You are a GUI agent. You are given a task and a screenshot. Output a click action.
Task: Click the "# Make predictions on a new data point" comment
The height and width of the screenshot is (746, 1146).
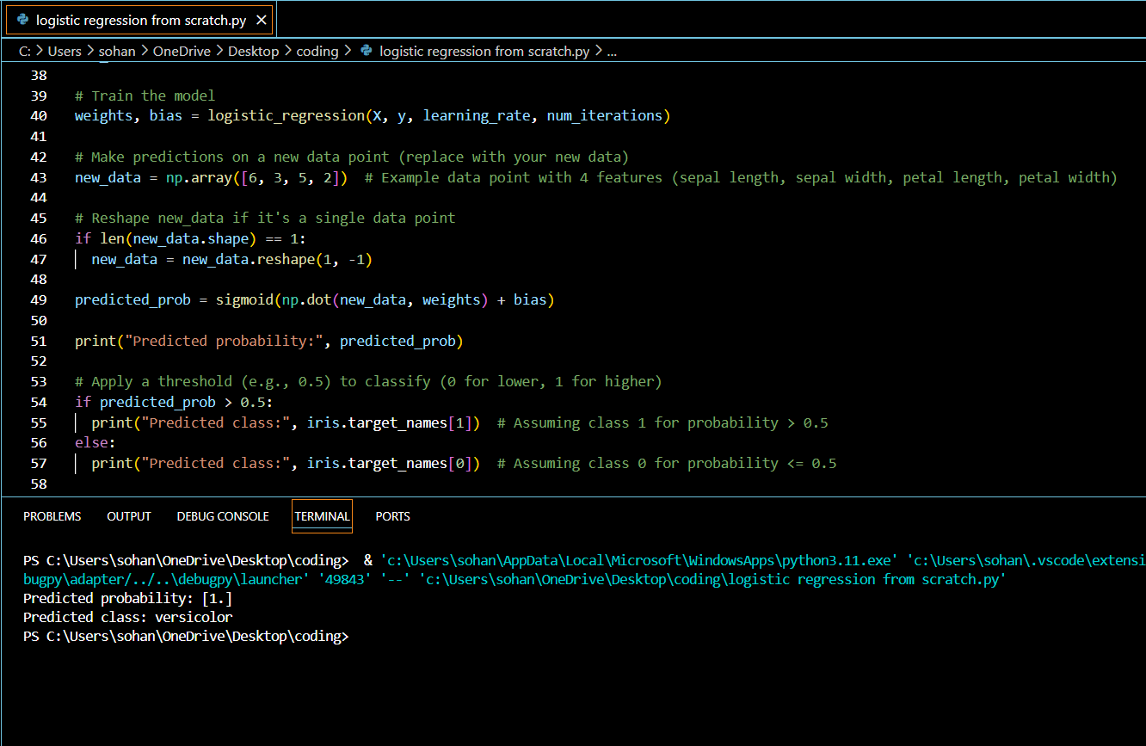tap(352, 157)
